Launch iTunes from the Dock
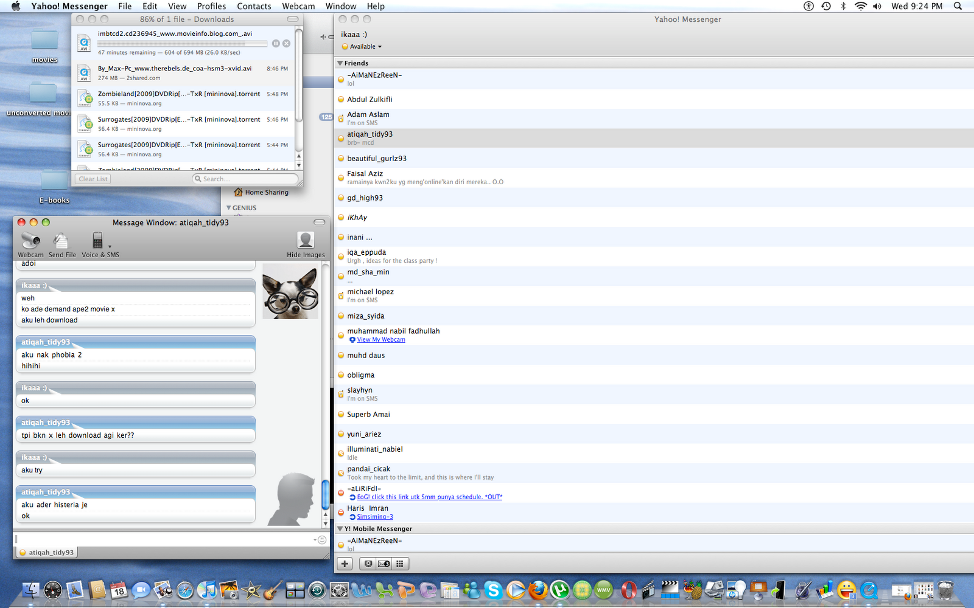Viewport: 974px width, 608px height. coord(207,589)
